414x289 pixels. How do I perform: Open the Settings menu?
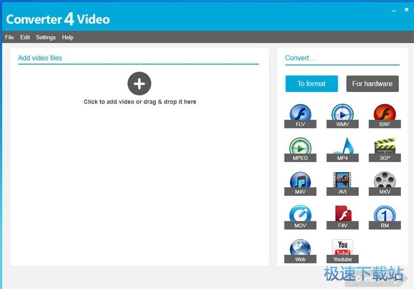(x=46, y=37)
